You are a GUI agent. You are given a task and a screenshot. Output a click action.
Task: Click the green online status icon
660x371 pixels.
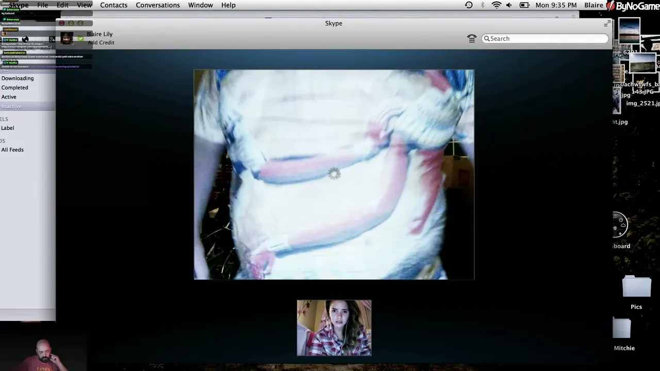[x=80, y=38]
